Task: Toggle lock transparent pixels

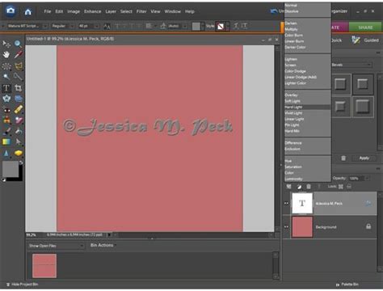Action: (341, 187)
